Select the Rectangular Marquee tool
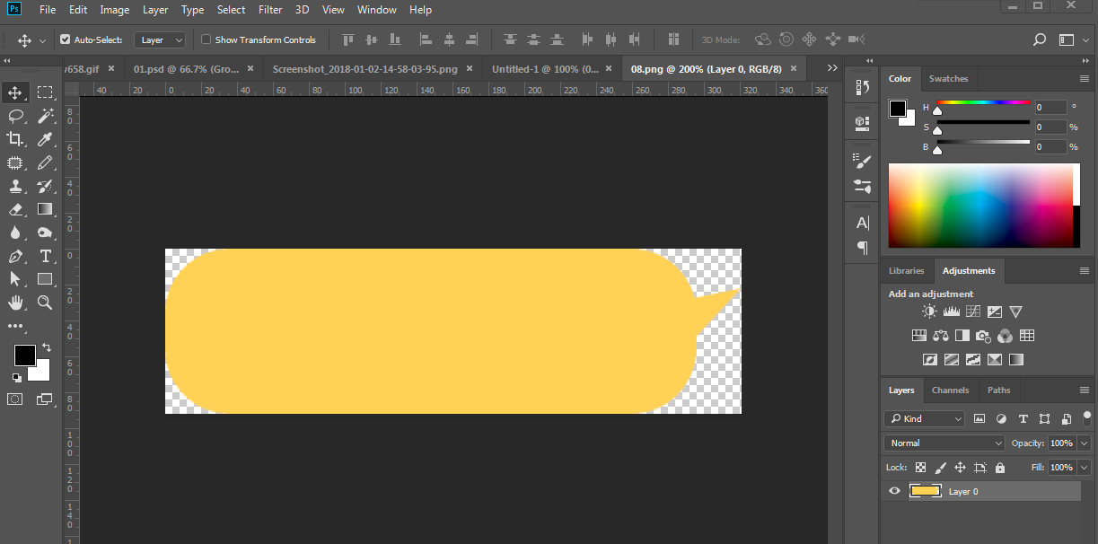The height and width of the screenshot is (544, 1098). [45, 92]
